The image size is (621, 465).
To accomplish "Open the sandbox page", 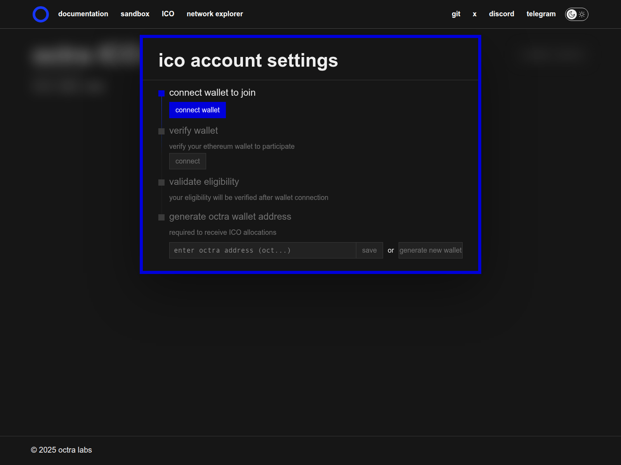I will [x=135, y=14].
